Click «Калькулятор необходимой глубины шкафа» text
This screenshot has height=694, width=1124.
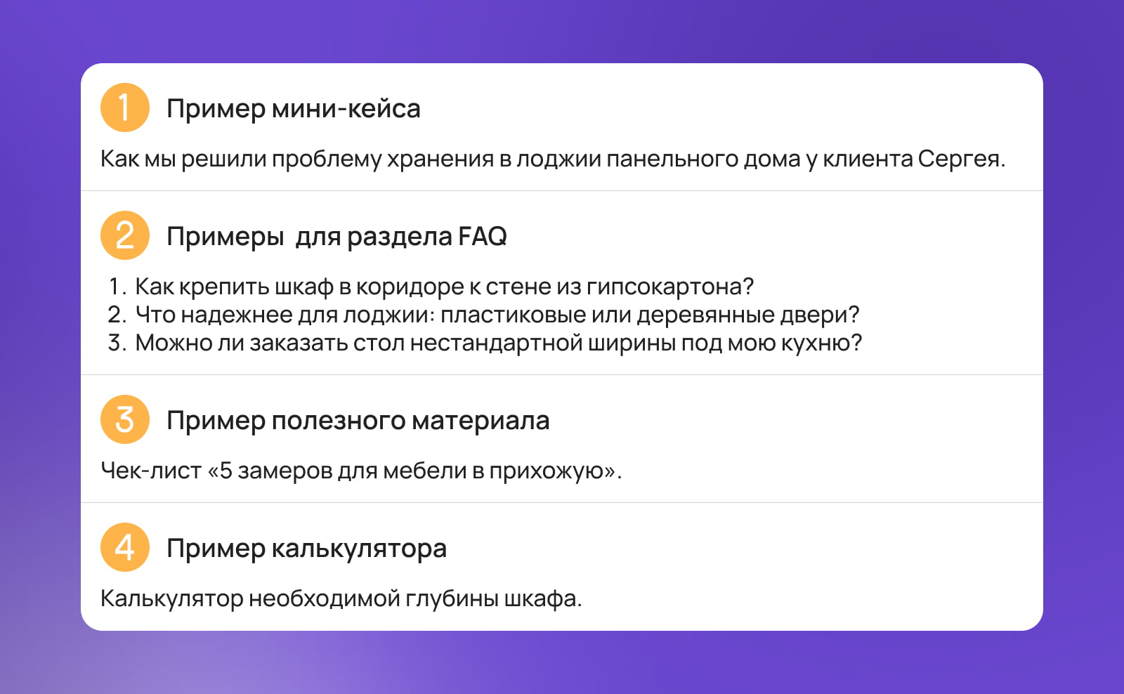click(341, 598)
